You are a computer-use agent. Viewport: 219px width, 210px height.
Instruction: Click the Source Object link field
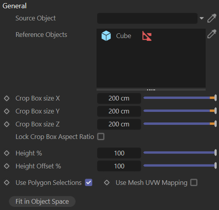tap(147, 18)
